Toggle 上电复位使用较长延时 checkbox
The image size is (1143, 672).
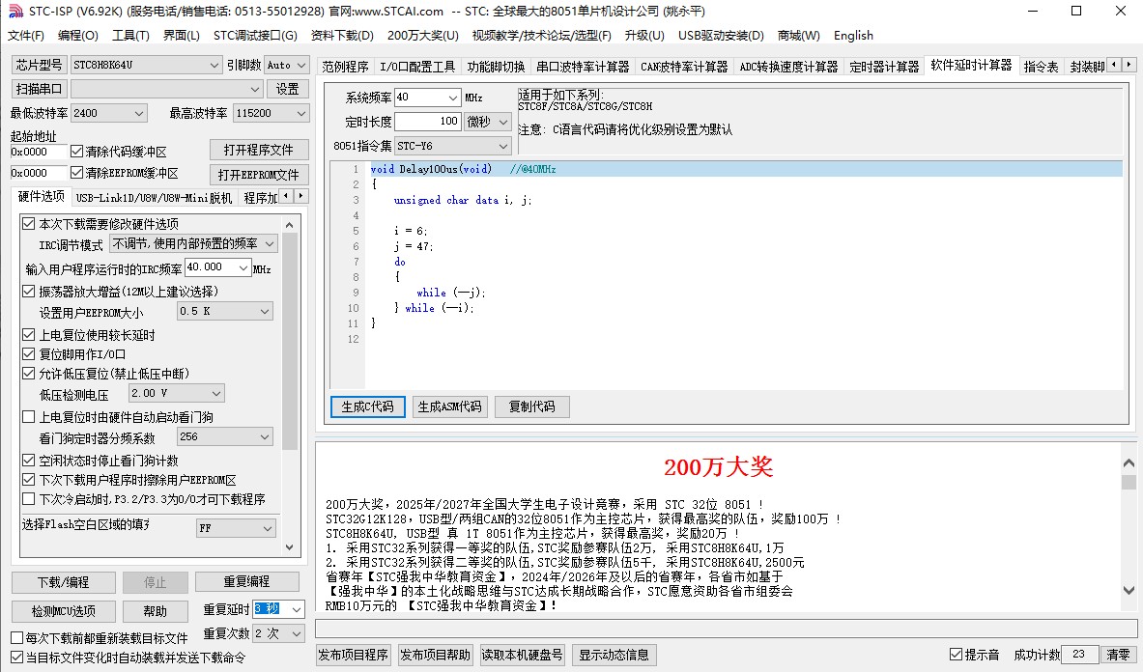28,335
